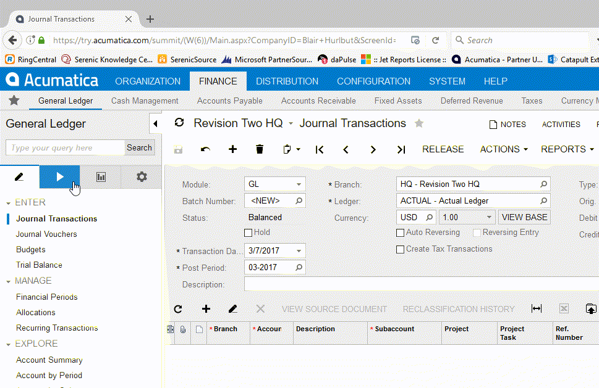The width and height of the screenshot is (599, 388).
Task: Open Batch Number lookup magnifier
Action: [299, 200]
